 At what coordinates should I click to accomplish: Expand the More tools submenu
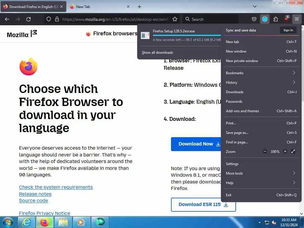[261, 173]
